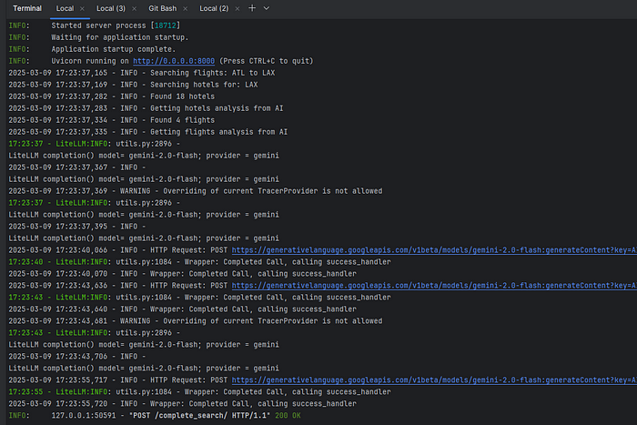637x425 pixels.
Task: Select the 17:23:55 LiteLLM:INFO utils.py:1084 line
Action: (199, 392)
